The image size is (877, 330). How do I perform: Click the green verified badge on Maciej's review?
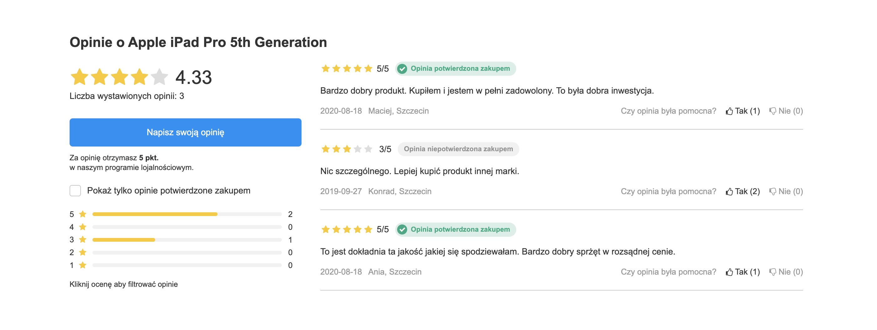455,69
